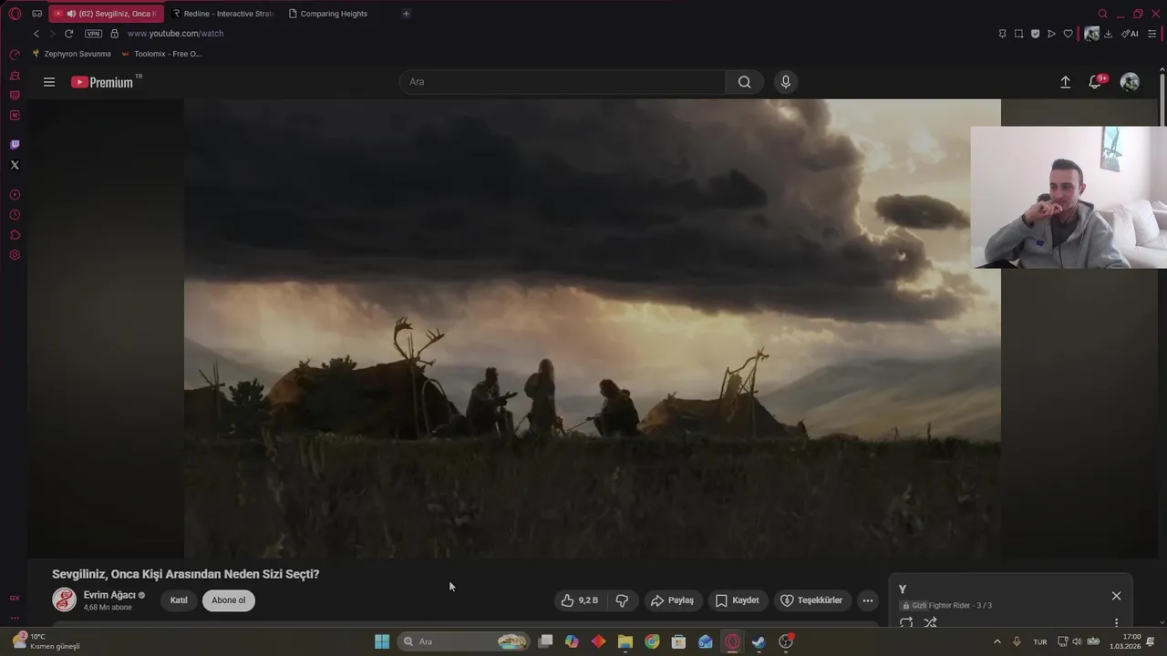The height and width of the screenshot is (656, 1167).
Task: Open Steam from the taskbar
Action: click(759, 641)
